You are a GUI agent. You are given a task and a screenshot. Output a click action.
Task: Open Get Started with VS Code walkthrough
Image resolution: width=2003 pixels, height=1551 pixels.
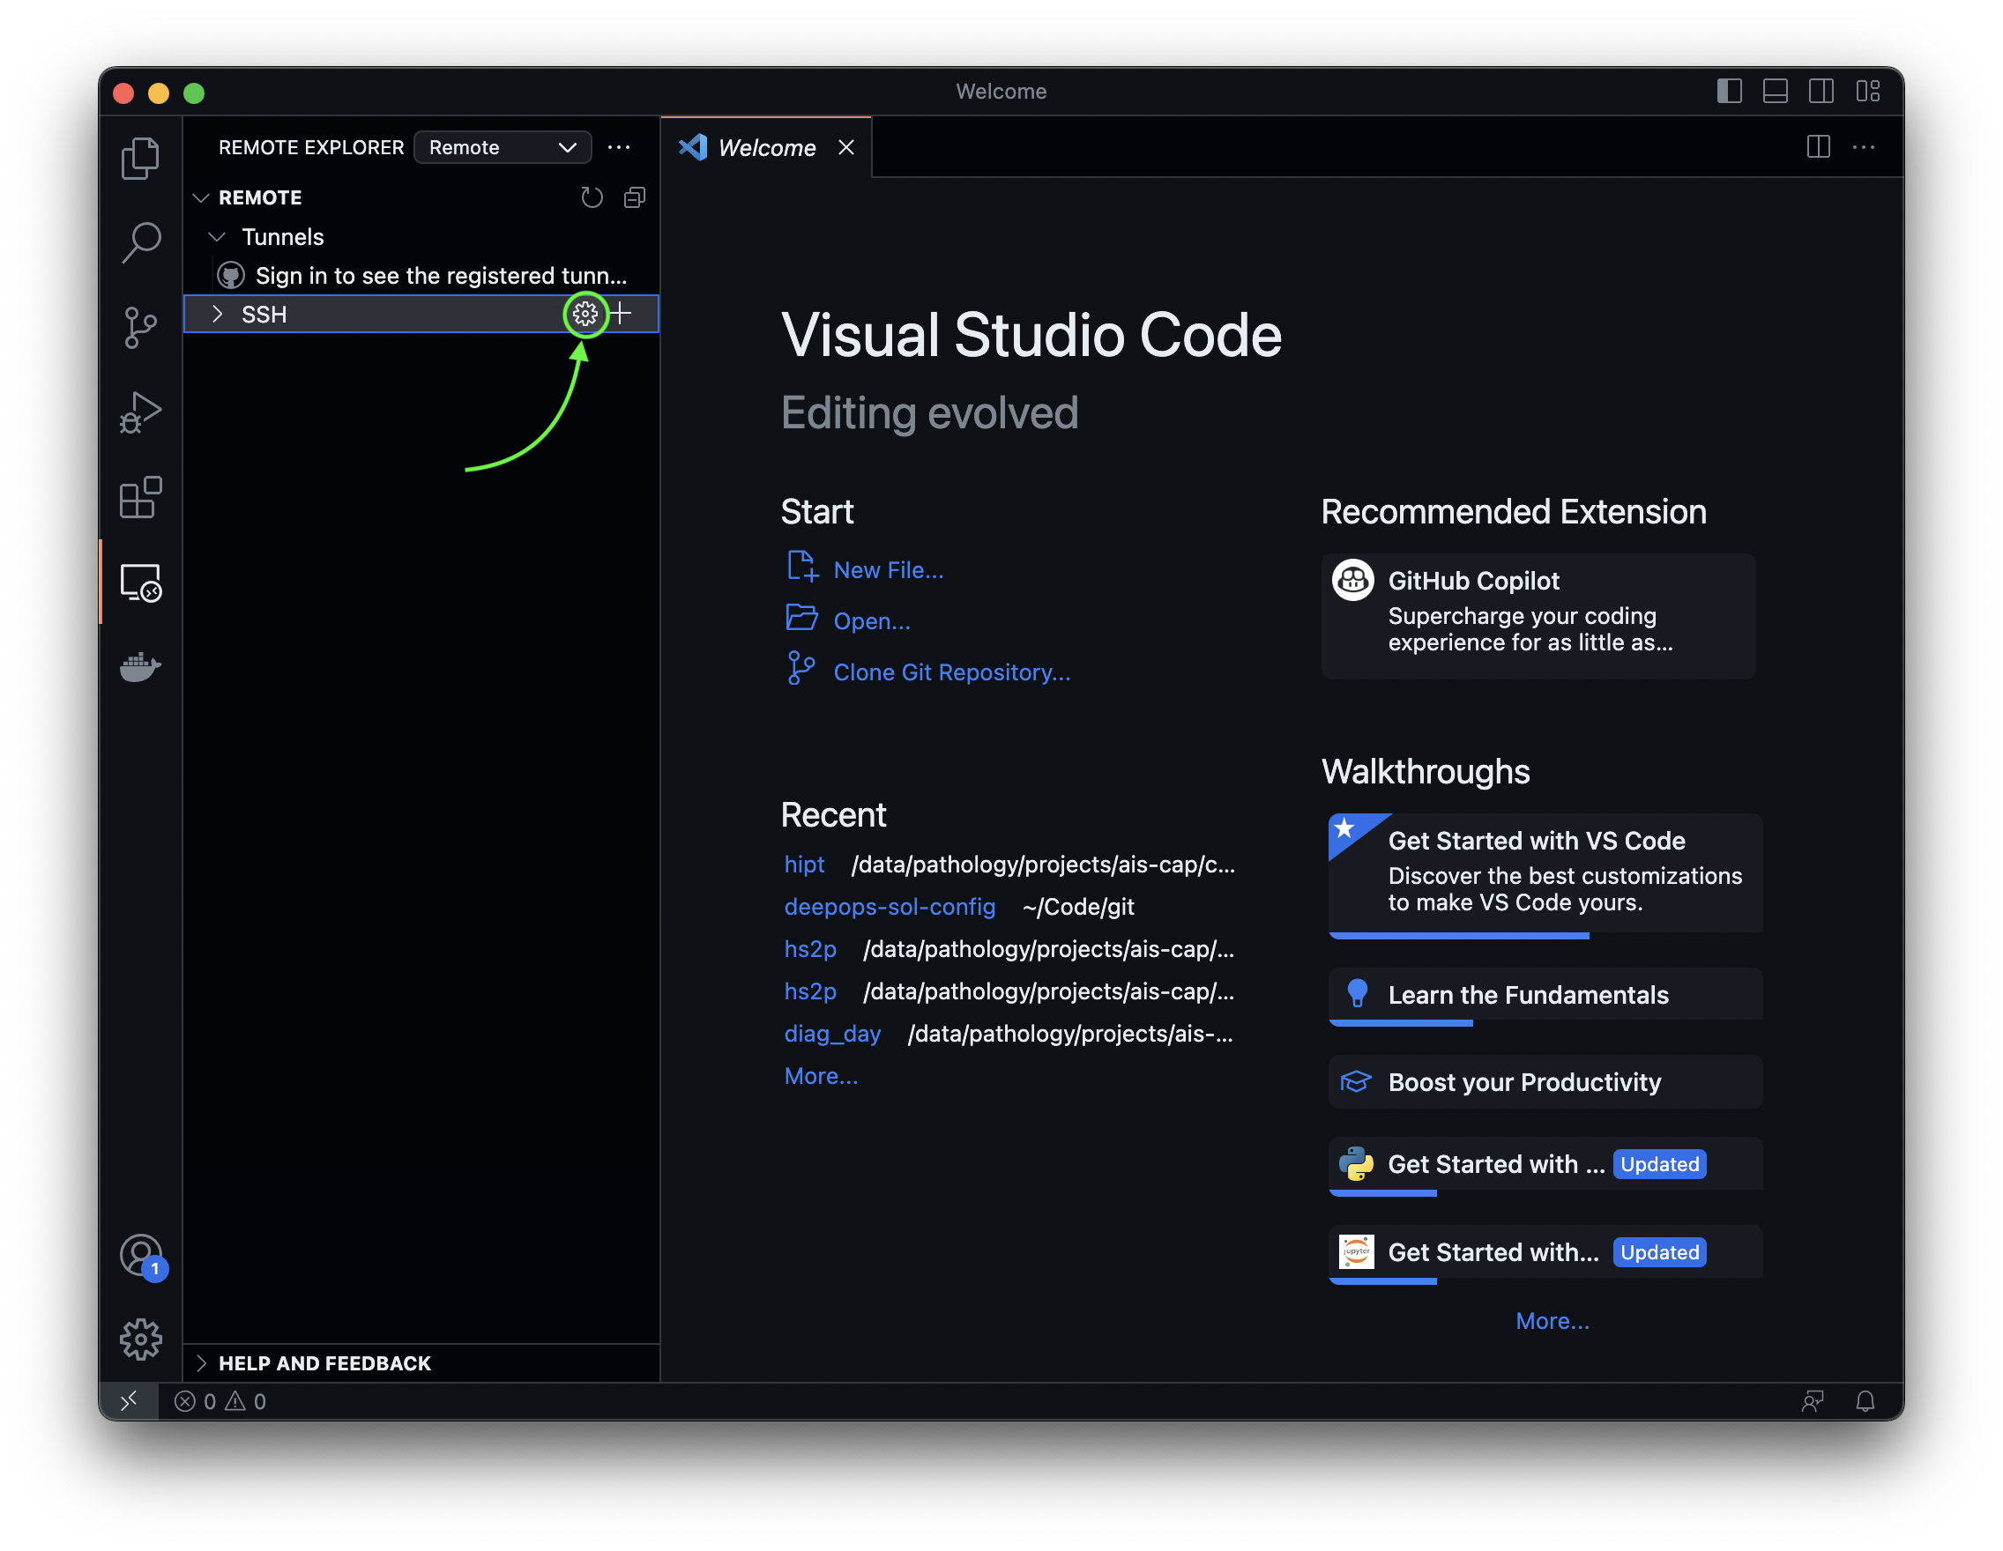point(1545,875)
